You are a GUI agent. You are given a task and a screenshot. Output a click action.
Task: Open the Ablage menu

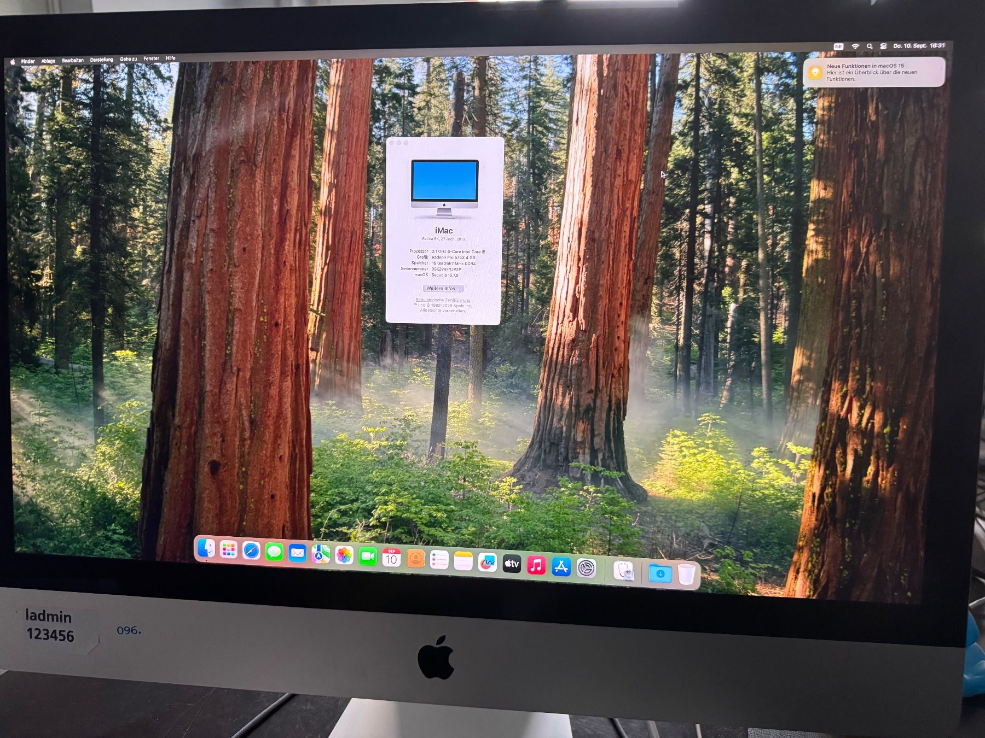pos(48,61)
